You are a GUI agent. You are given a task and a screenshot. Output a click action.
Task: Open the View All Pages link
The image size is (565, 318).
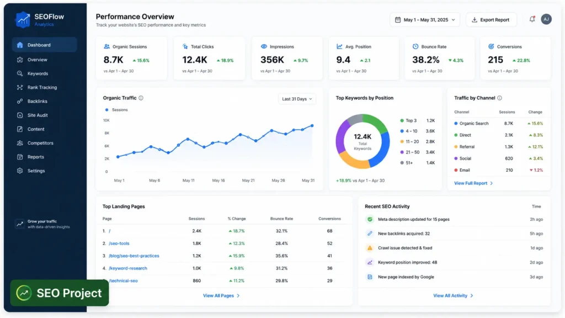tap(221, 296)
